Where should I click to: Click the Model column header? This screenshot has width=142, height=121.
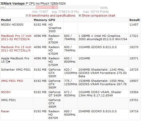(6, 20)
